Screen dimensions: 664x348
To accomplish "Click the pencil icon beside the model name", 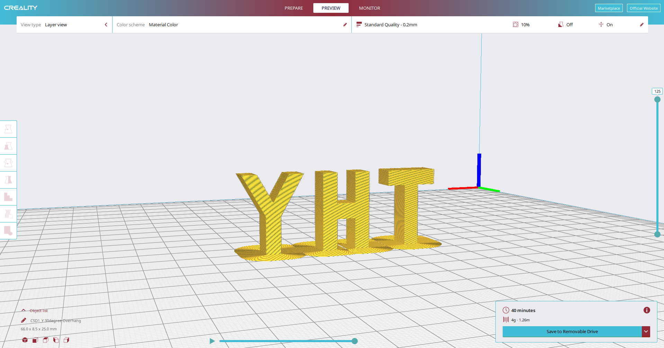I will (x=24, y=320).
